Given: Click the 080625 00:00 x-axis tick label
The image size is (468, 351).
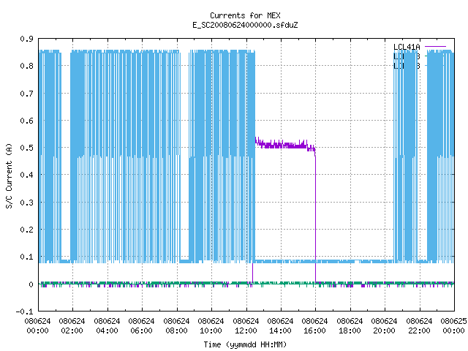Looking at the screenshot, I should pyautogui.click(x=453, y=326).
